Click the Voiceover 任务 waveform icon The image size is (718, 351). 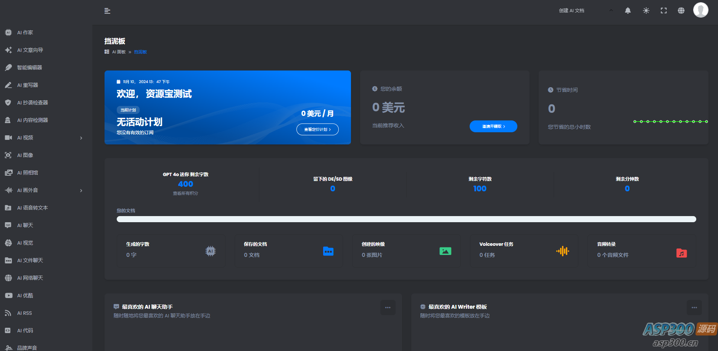pyautogui.click(x=562, y=251)
